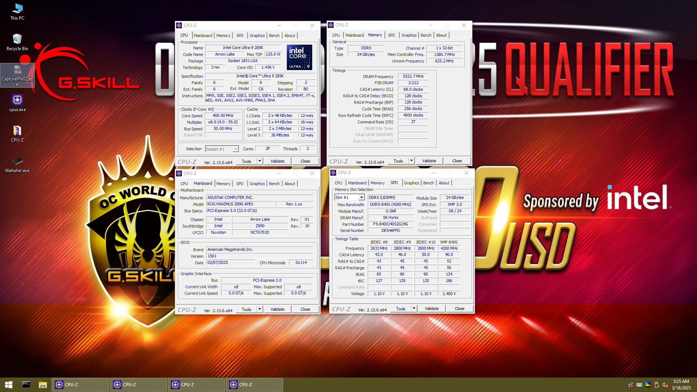The image size is (697, 392).
Task: Click the Model field ROG MAXIMUS Z890 APEX
Action: tap(241, 204)
